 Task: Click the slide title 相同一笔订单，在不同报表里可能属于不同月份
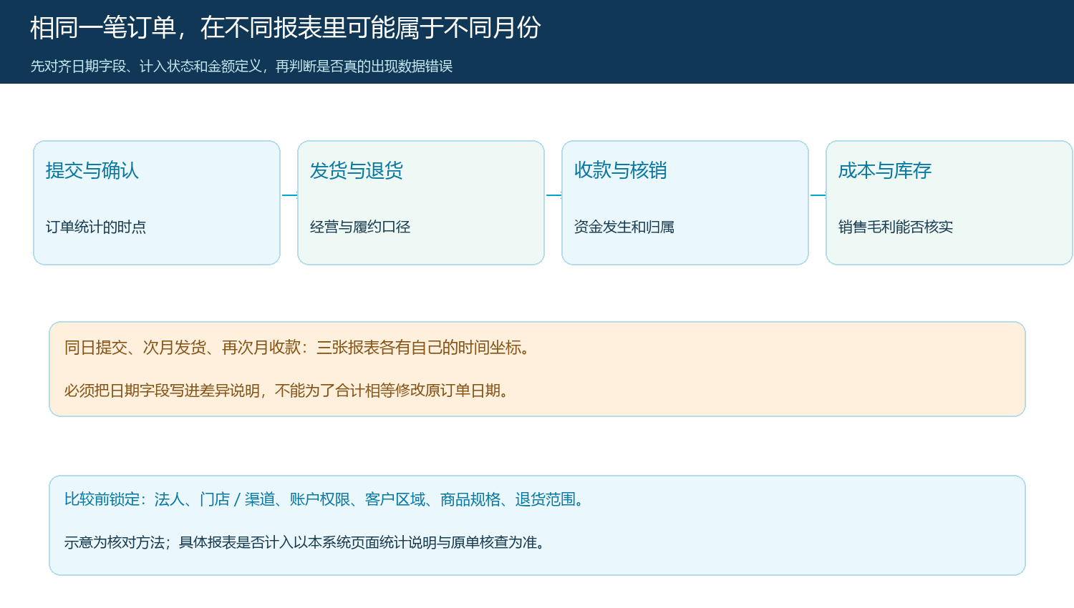285,28
